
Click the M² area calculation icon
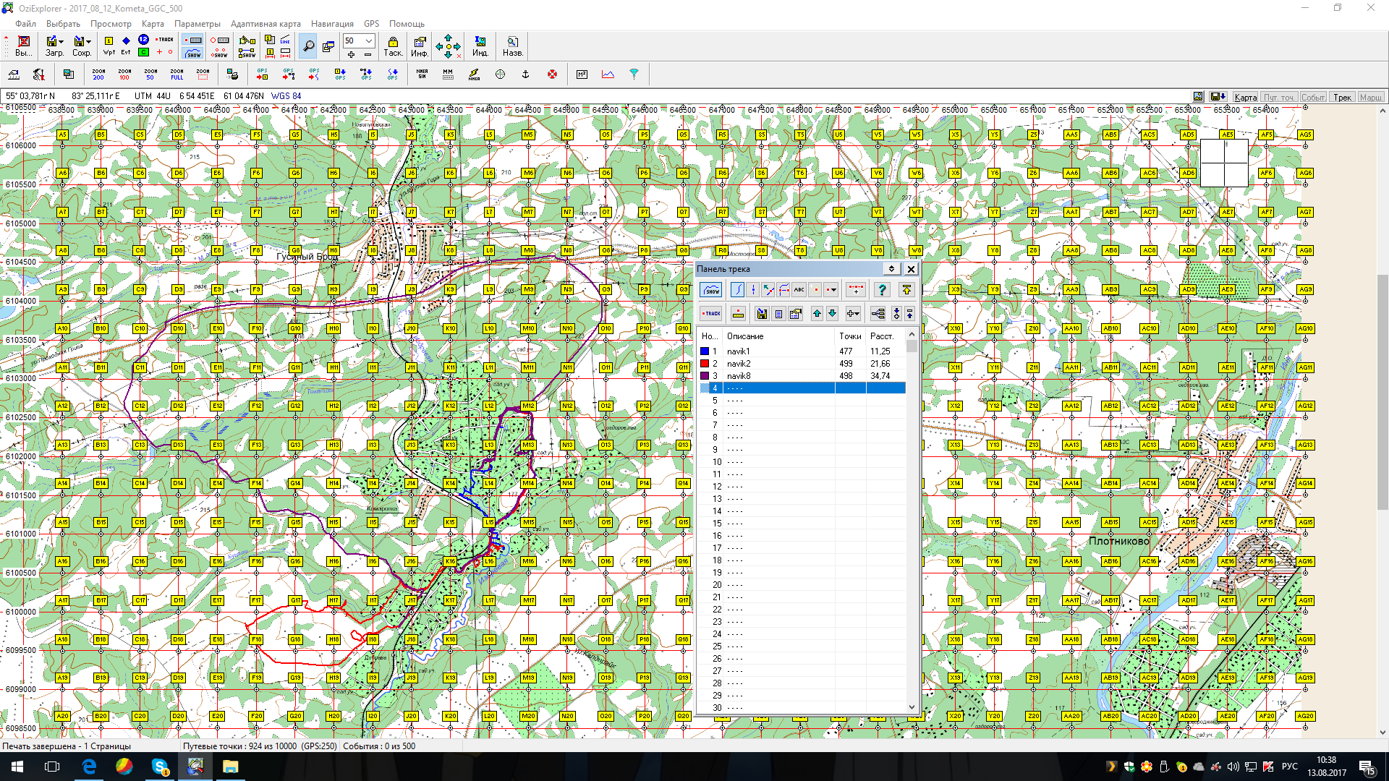point(582,74)
